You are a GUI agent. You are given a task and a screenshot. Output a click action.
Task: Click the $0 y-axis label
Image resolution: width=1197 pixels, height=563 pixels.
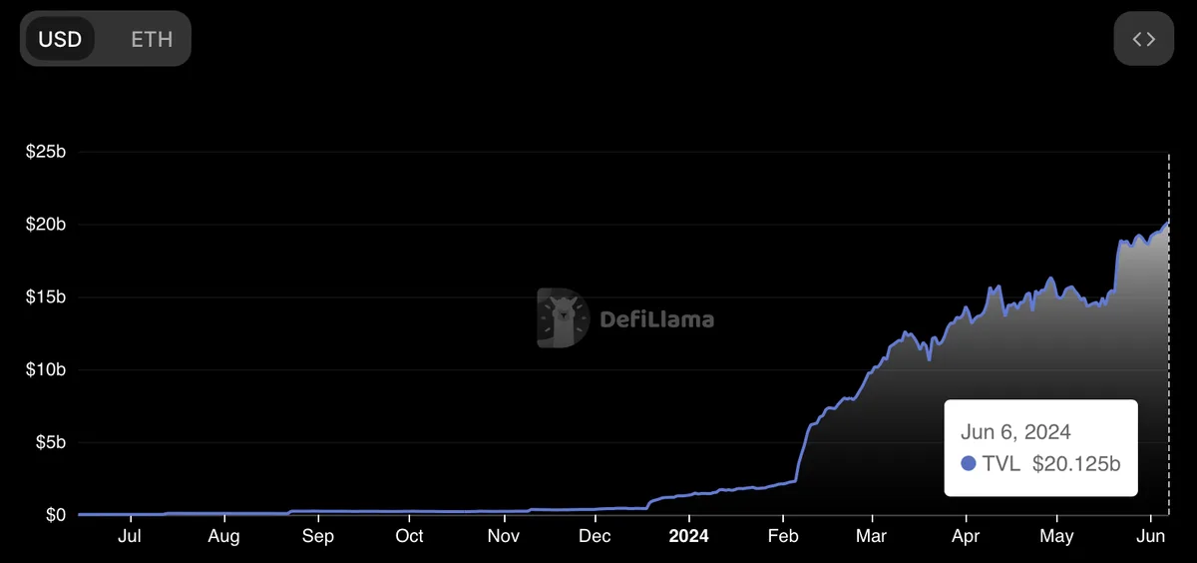55,515
